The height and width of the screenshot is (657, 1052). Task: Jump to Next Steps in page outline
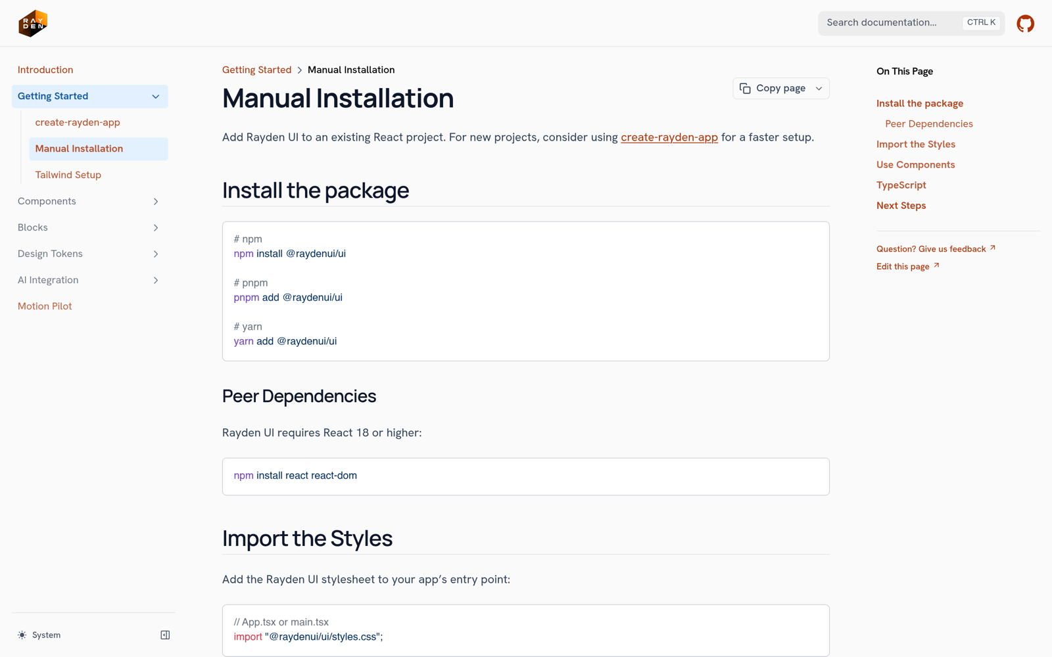(x=901, y=205)
